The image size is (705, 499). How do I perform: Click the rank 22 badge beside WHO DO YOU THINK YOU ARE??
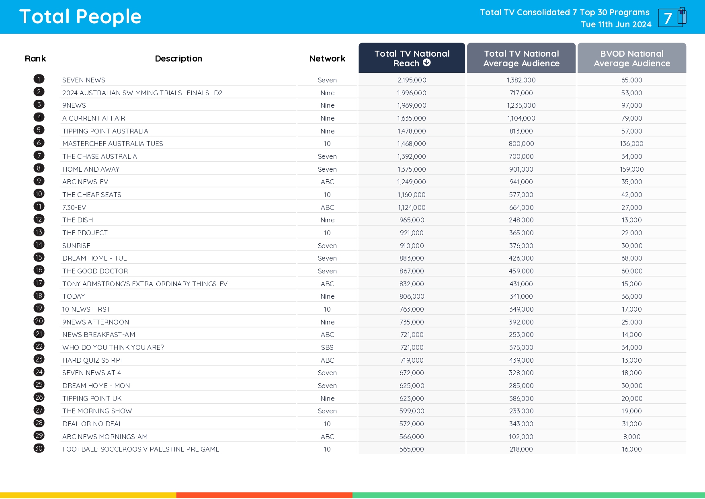coord(39,346)
